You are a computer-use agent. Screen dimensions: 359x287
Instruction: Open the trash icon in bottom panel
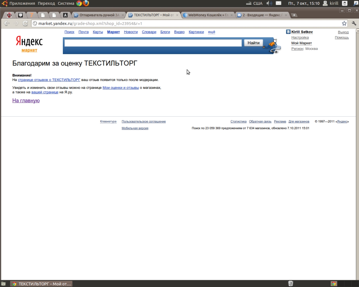(x=290, y=284)
